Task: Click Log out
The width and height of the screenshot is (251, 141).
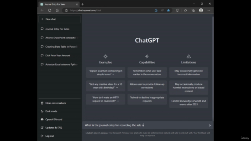Action: click(60, 136)
